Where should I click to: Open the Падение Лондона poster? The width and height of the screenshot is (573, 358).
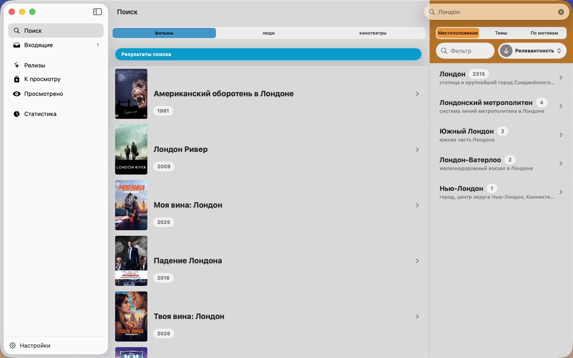coord(131,260)
